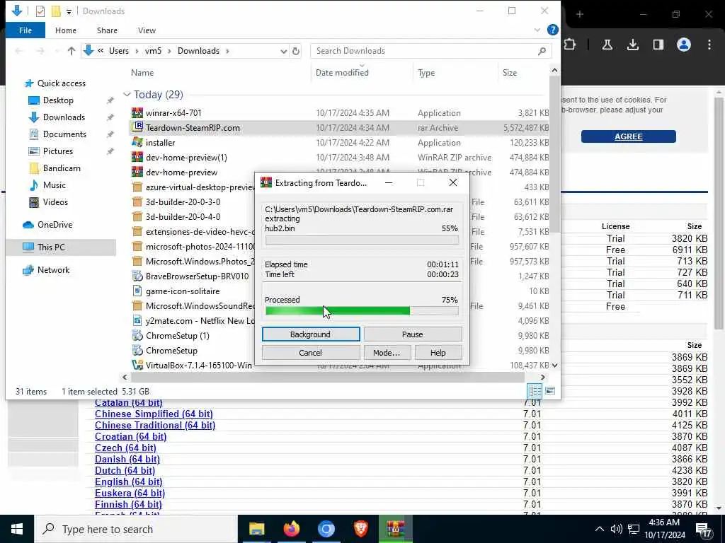Open the File tab in Explorer
The width and height of the screenshot is (725, 543).
[25, 30]
